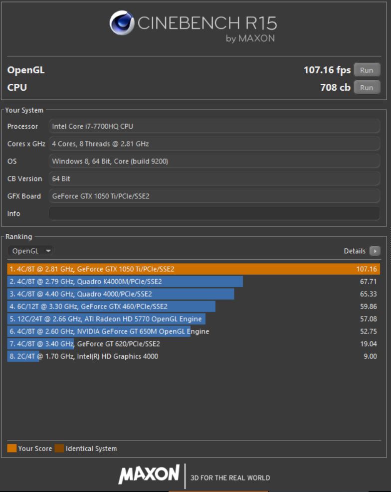The width and height of the screenshot is (391, 492).
Task: Open the OpenGL ranking dropdown
Action: pos(30,251)
